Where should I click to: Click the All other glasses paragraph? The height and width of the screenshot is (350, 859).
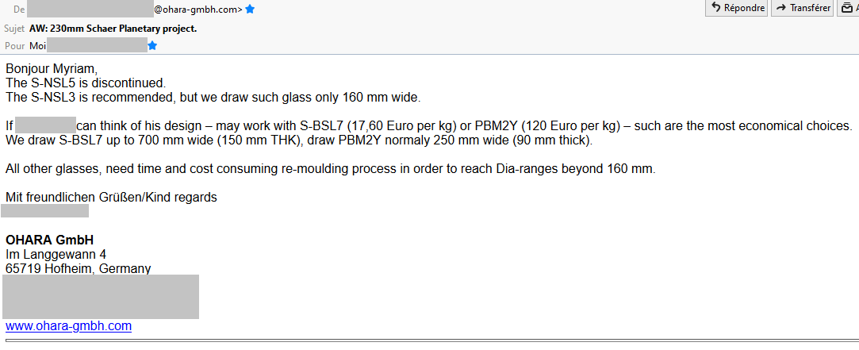coord(330,169)
